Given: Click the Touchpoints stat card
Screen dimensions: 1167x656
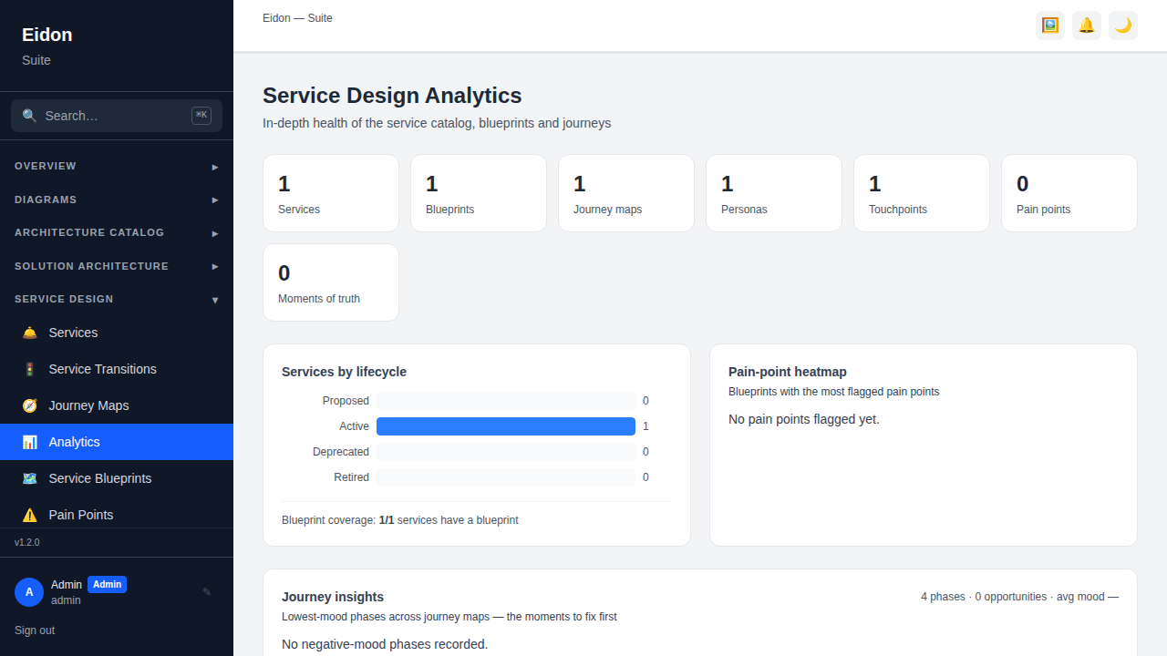Looking at the screenshot, I should pyautogui.click(x=922, y=193).
